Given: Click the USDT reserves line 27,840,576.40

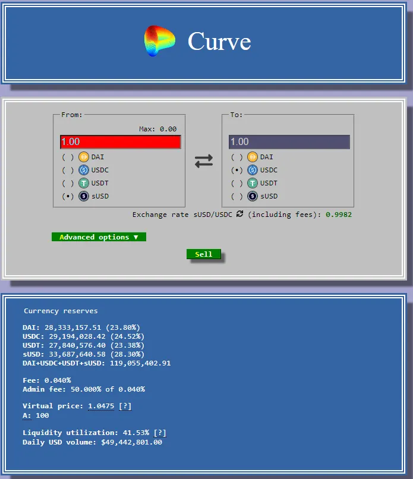Looking at the screenshot, I should (x=83, y=345).
